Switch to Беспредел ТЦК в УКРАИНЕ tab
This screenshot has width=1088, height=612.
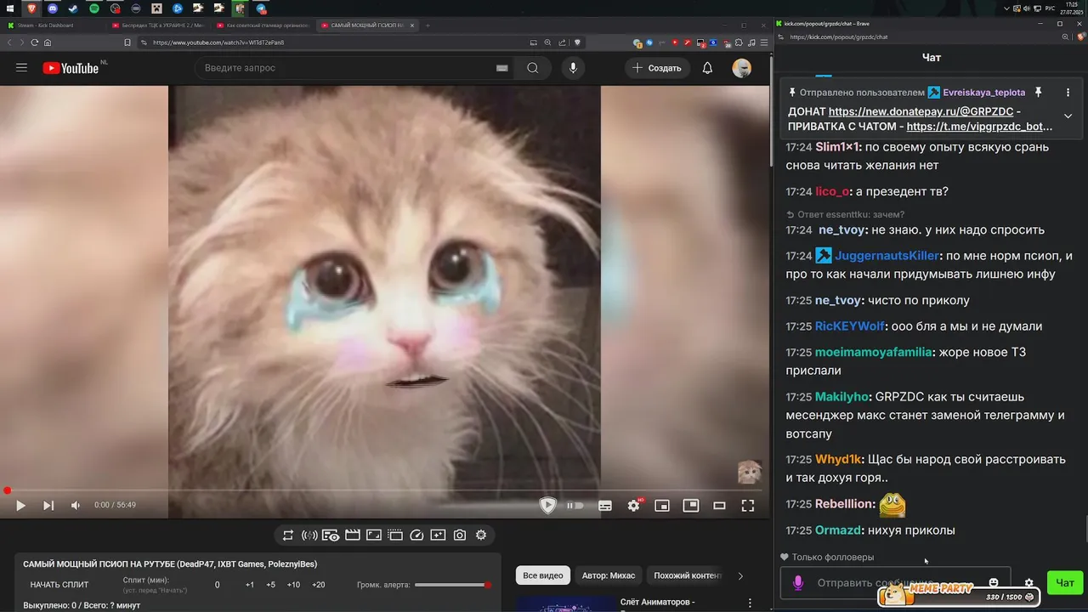click(x=159, y=25)
